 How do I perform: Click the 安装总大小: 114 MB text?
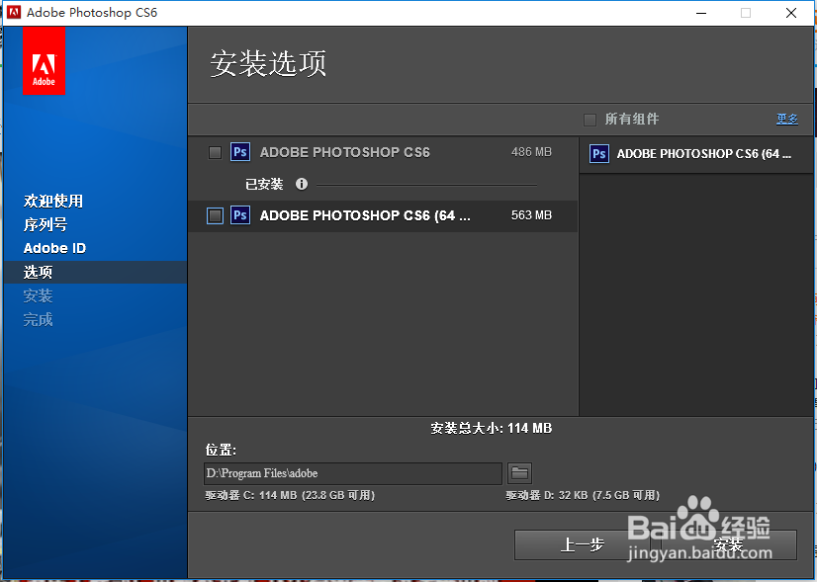[x=491, y=429]
